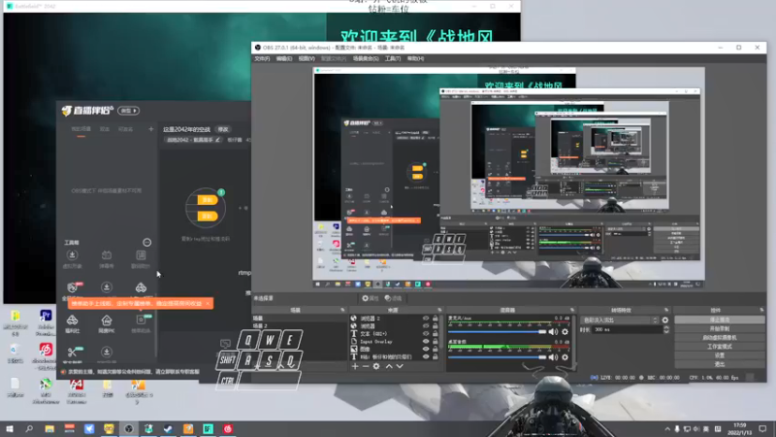Click OBS Studio icon in the taskbar
The image size is (776, 437).
(x=129, y=428)
